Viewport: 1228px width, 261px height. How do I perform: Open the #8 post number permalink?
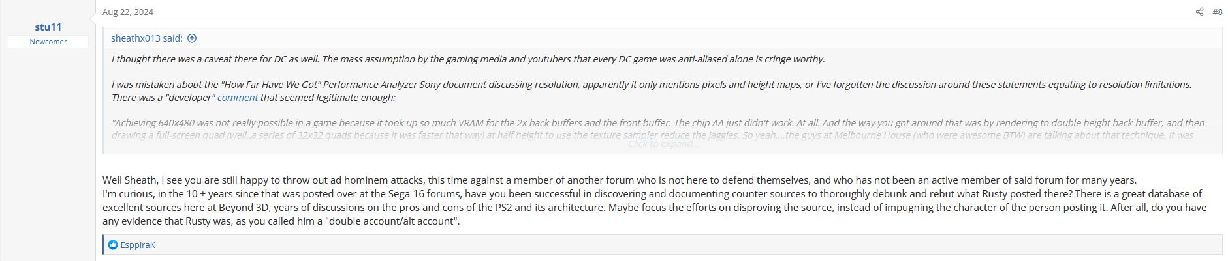[x=1217, y=12]
